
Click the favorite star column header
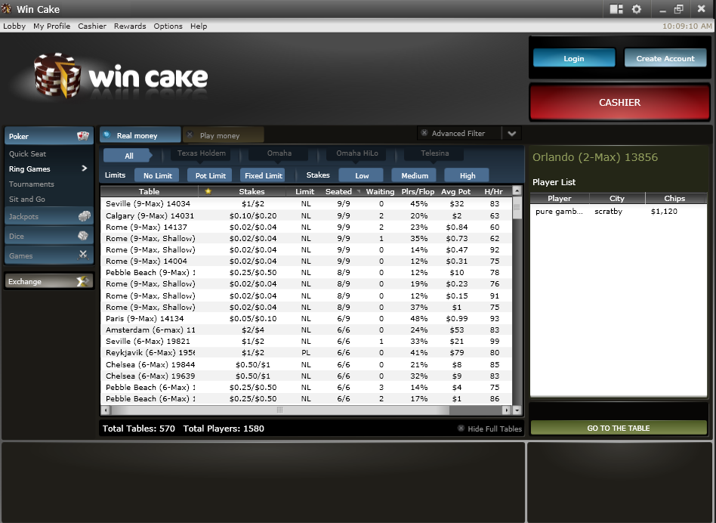click(x=208, y=191)
